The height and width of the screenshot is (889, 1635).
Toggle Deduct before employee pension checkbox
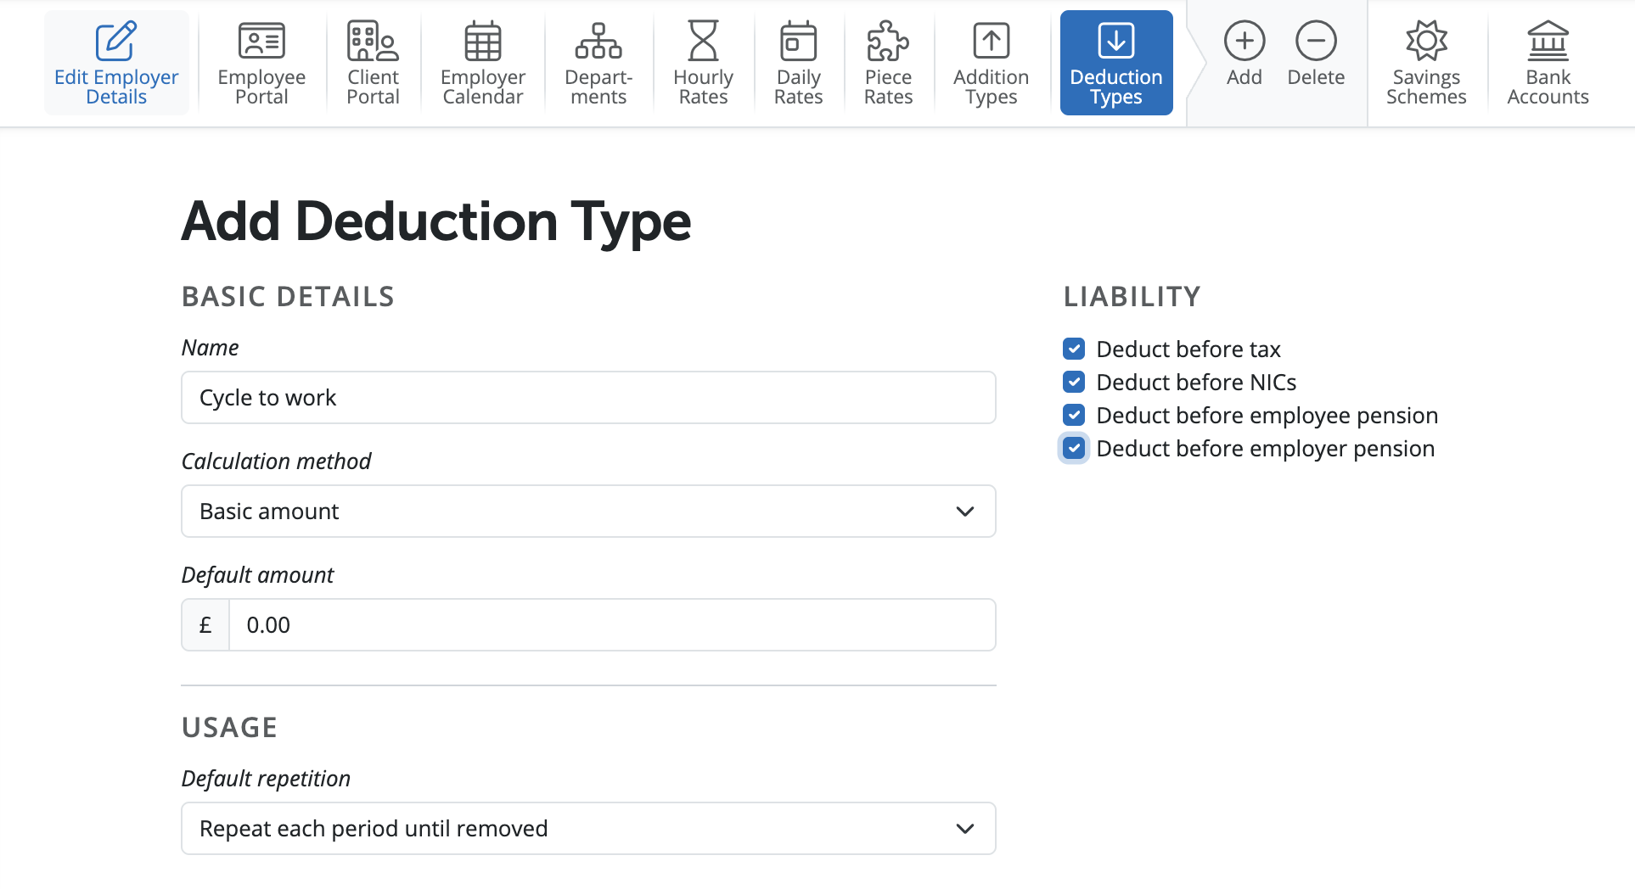[1074, 415]
